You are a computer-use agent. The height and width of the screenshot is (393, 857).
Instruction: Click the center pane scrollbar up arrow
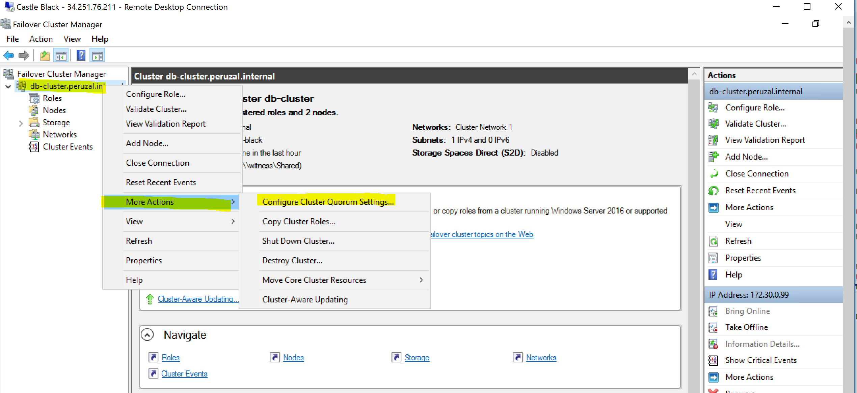point(694,74)
